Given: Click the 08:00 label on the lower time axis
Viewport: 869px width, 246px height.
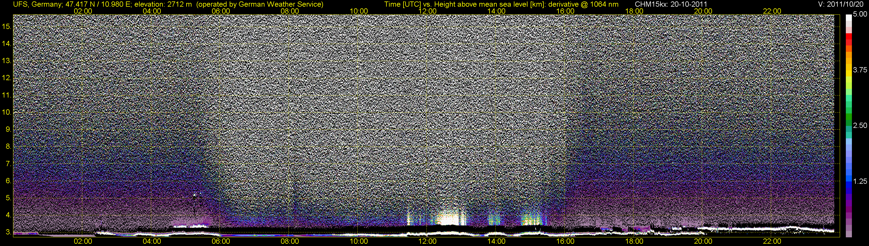Looking at the screenshot, I should 290,241.
